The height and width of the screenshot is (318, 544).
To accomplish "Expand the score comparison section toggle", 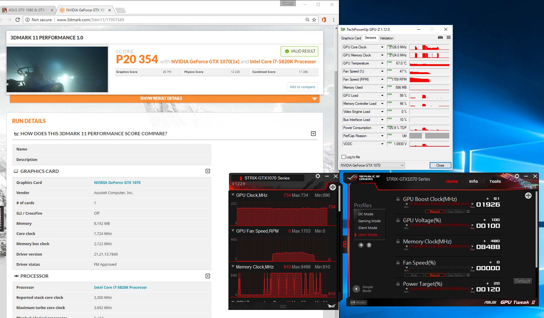I will [x=313, y=133].
